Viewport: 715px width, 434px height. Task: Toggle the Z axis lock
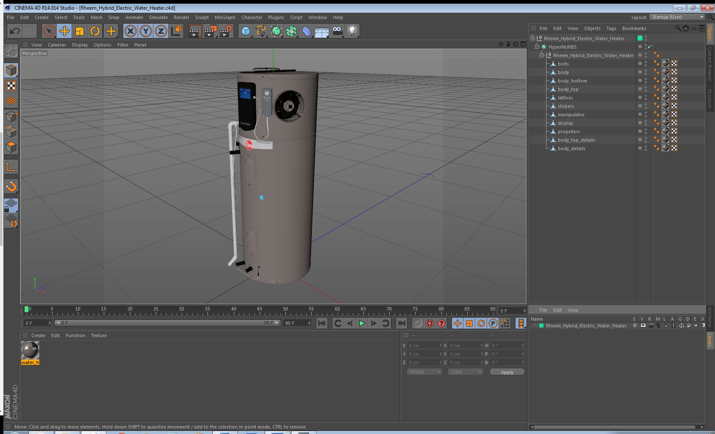coord(161,31)
